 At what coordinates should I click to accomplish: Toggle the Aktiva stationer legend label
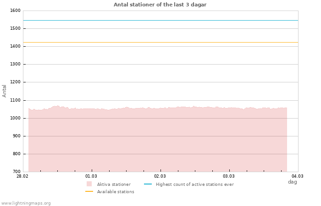tap(114, 184)
